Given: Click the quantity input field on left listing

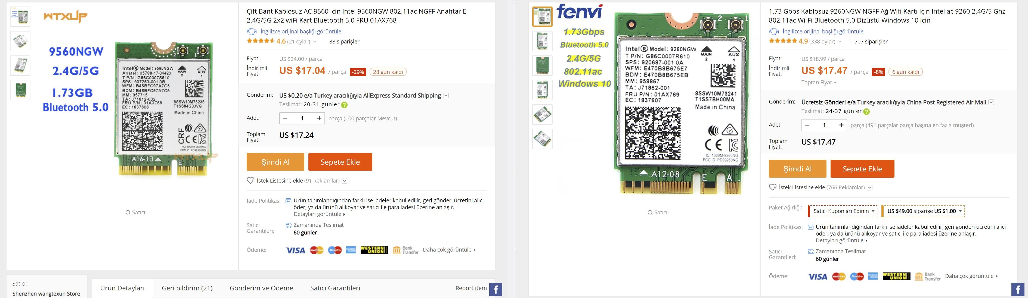Looking at the screenshot, I should click(x=302, y=118).
